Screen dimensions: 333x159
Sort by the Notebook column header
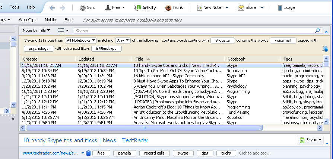[x=252, y=59]
